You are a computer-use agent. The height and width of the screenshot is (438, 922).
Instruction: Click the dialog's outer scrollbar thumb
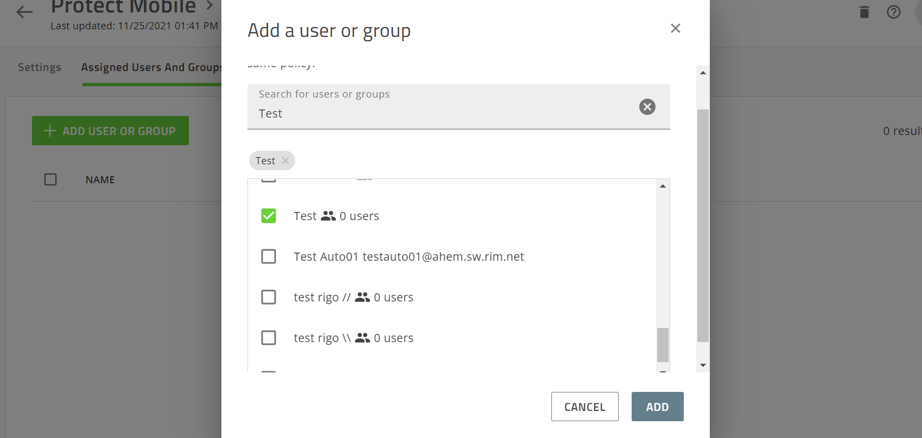[703, 226]
